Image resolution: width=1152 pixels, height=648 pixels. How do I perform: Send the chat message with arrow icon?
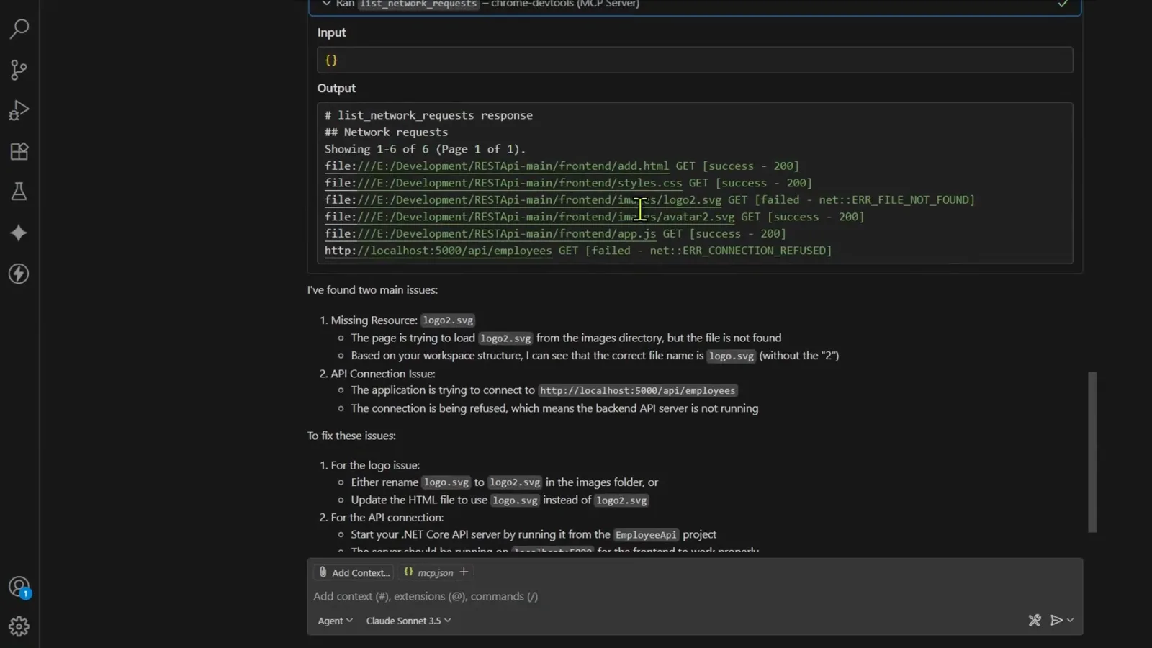[x=1056, y=620]
